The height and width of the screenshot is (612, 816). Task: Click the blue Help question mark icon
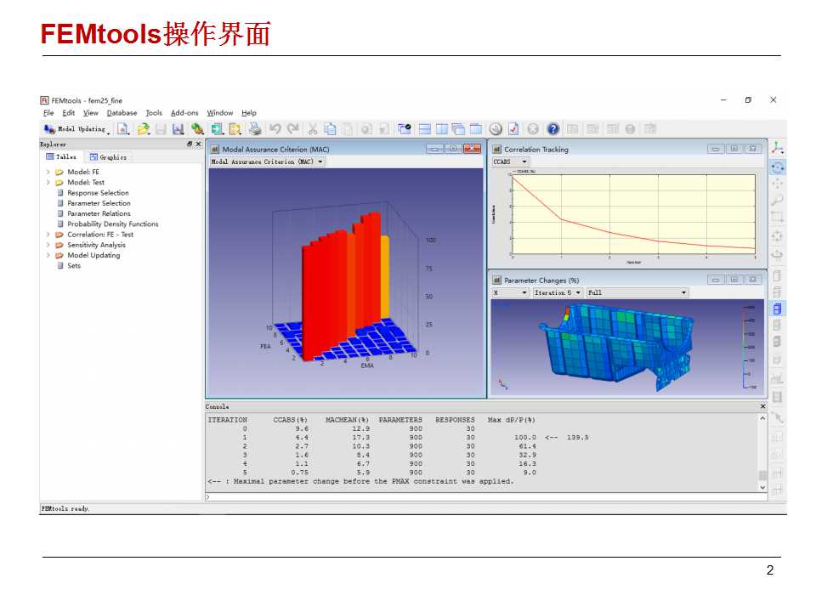coord(553,129)
